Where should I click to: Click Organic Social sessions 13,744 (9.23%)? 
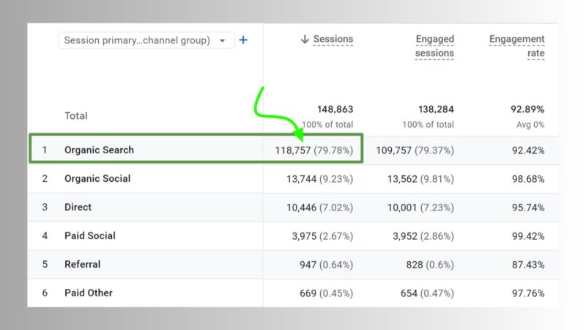pos(320,179)
